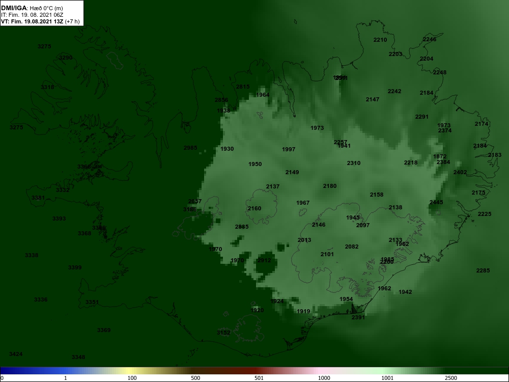Select the map value 2912
The width and height of the screenshot is (509, 382).
pyautogui.click(x=264, y=260)
